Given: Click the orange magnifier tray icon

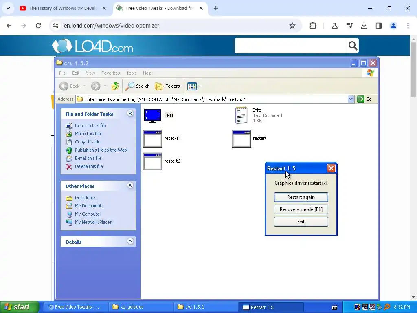Looking at the screenshot, I should (x=387, y=307).
